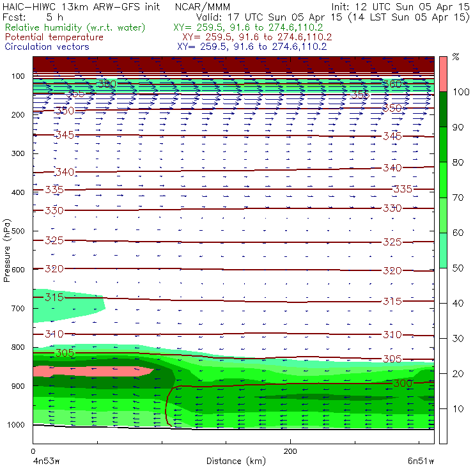The height and width of the screenshot is (473, 473).
Task: Click the blue "Circulation vectors" legend label
Action: click(47, 47)
